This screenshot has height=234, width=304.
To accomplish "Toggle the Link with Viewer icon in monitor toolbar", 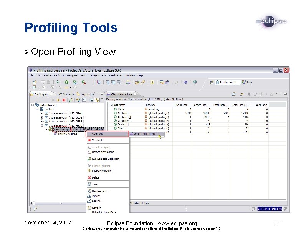I will pyautogui.click(x=97, y=100).
